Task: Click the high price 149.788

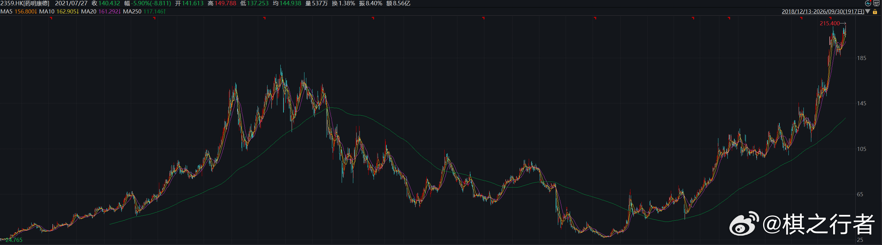Action: point(225,3)
